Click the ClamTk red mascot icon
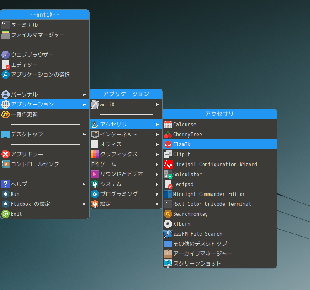This screenshot has width=310, height=290. [168, 144]
